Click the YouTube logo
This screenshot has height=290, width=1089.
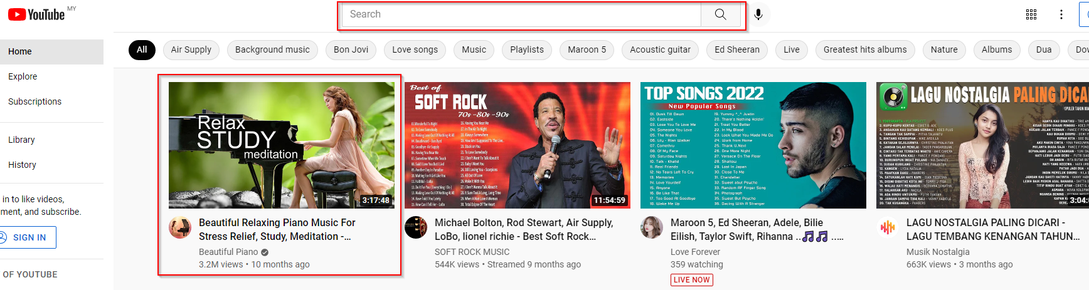pos(36,14)
